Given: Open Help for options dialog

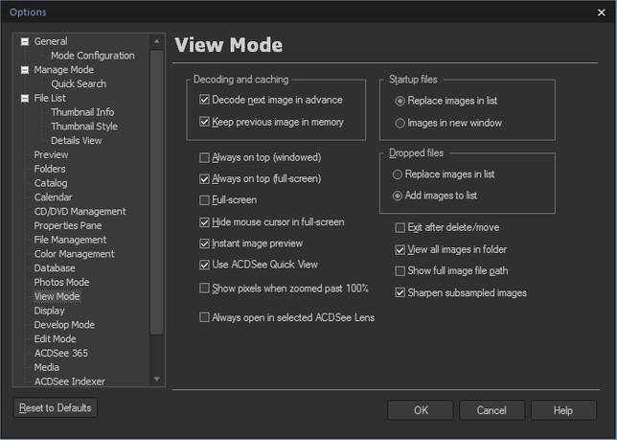Looking at the screenshot, I should point(563,410).
